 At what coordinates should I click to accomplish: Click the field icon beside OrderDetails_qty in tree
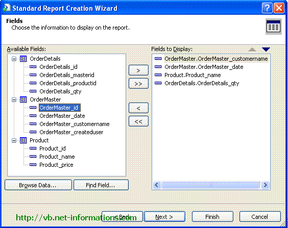point(33,91)
